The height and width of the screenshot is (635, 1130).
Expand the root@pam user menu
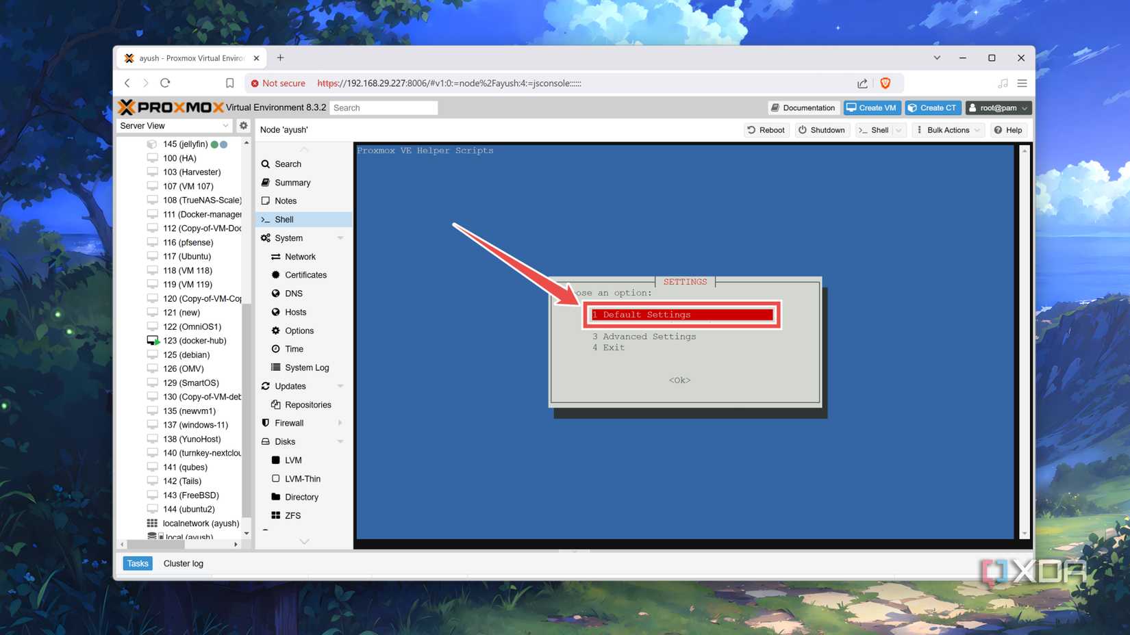[998, 107]
